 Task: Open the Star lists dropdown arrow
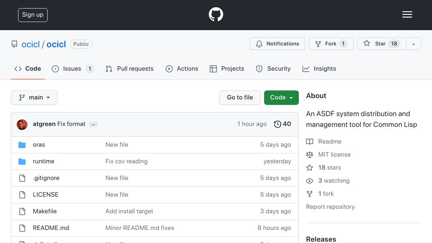413,44
